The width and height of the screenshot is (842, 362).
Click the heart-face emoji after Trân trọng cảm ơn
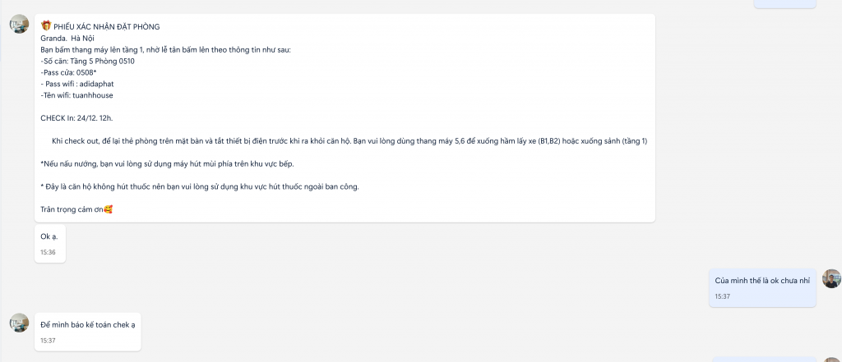coord(109,209)
